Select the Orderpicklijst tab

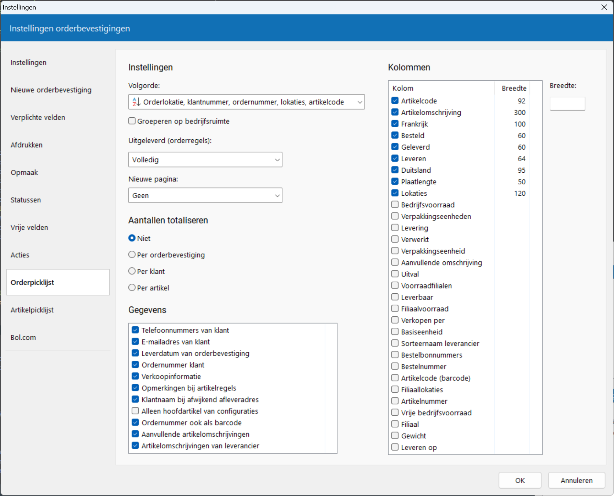58,282
